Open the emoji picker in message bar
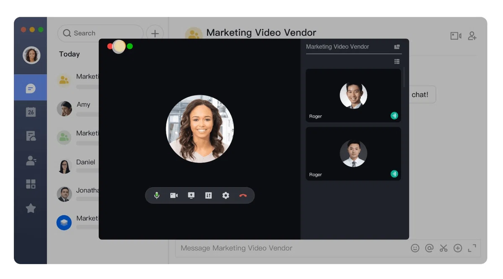The image size is (503, 279). [x=415, y=248]
